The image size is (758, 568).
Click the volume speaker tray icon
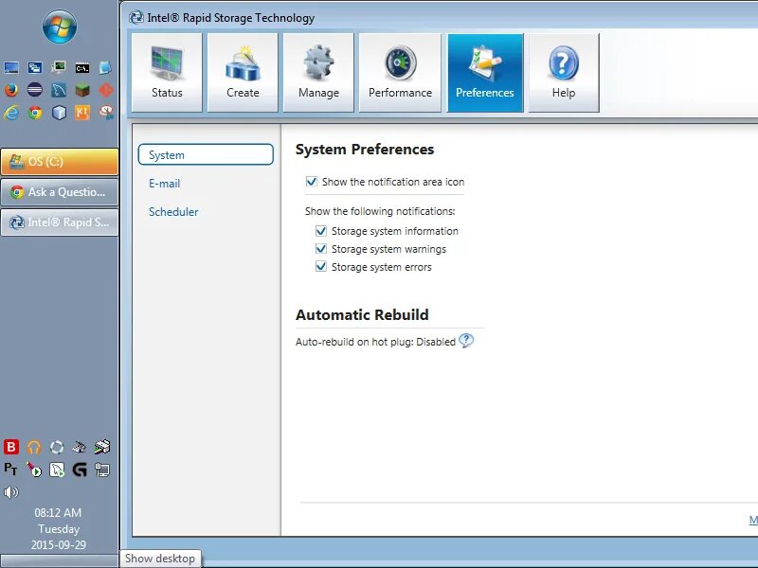(10, 492)
